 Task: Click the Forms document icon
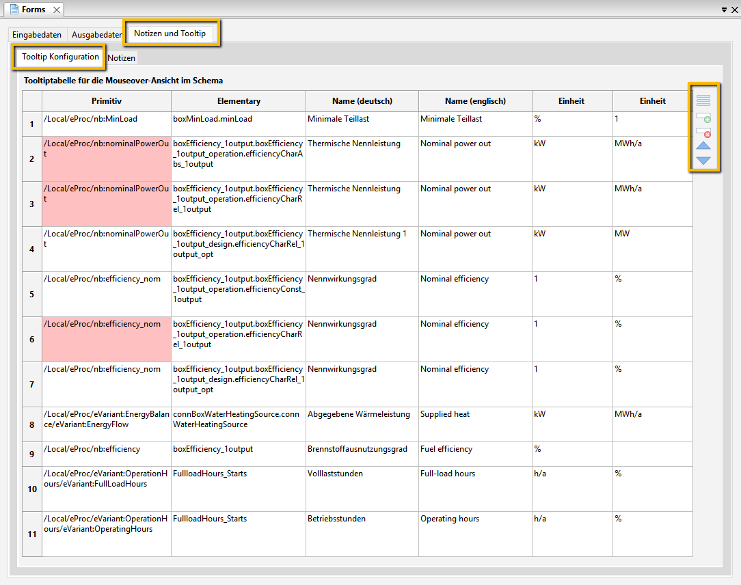click(x=14, y=9)
